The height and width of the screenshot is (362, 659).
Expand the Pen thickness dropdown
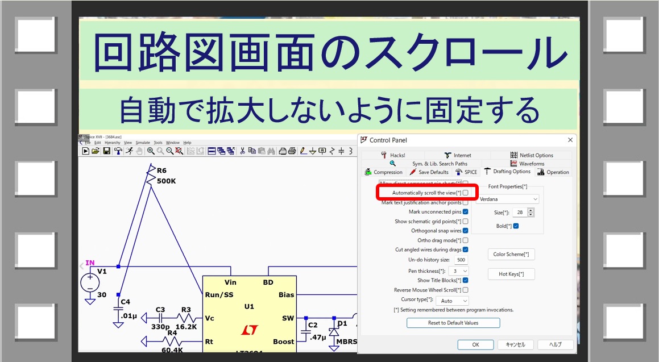(x=458, y=271)
